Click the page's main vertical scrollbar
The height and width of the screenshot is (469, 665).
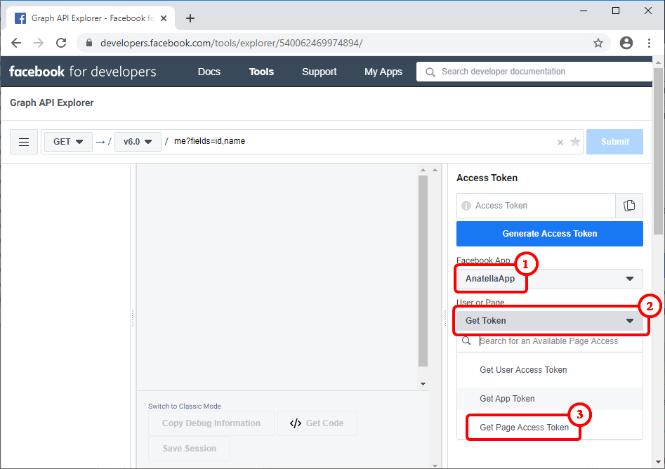pos(658,150)
